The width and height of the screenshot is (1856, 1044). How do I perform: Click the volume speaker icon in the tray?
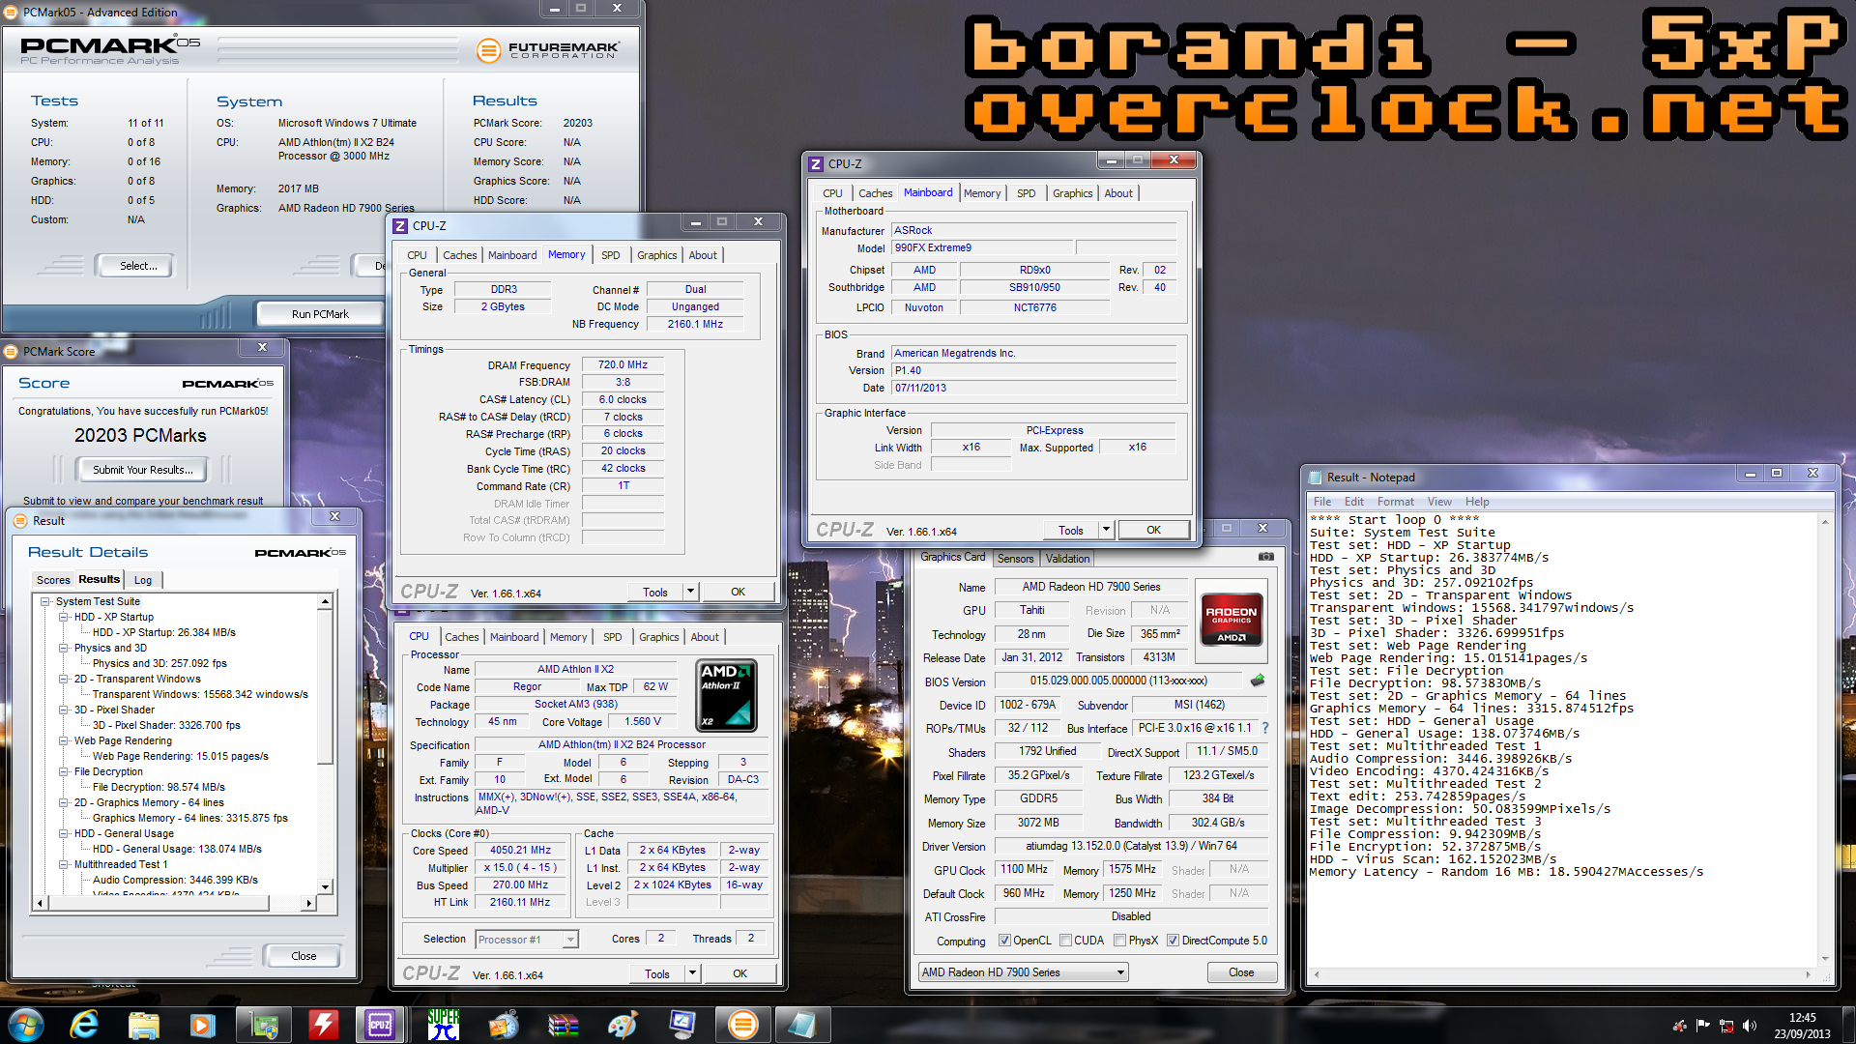[1749, 1026]
